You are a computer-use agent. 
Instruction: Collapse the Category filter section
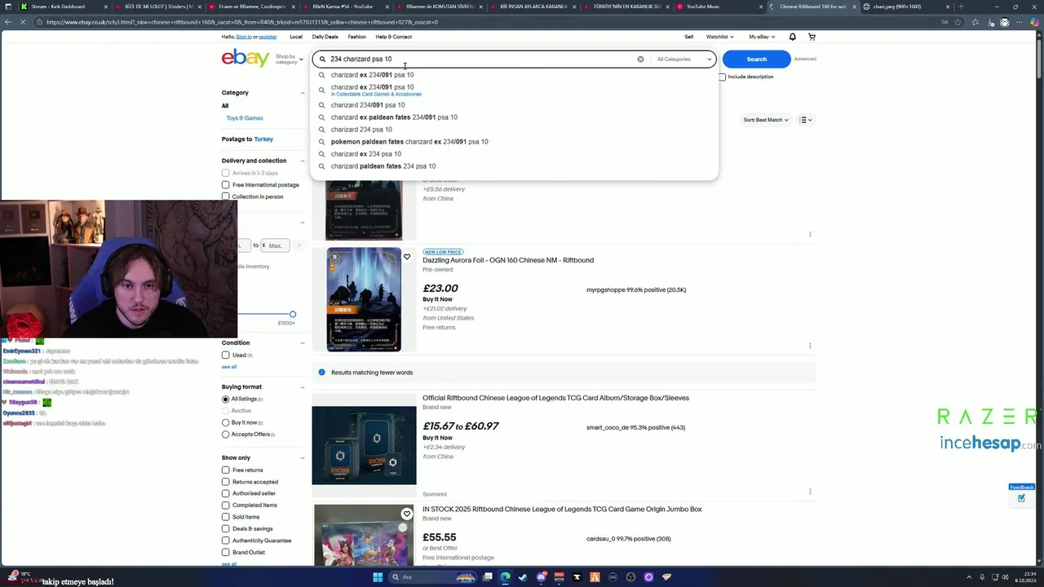tap(303, 93)
